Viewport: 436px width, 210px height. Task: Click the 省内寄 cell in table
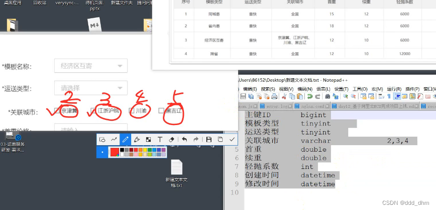click(x=214, y=26)
